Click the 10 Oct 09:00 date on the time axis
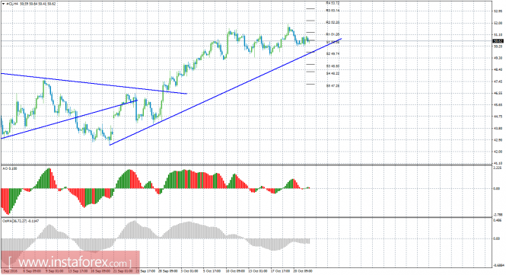Screen dimensions: 506x275 point(234,270)
